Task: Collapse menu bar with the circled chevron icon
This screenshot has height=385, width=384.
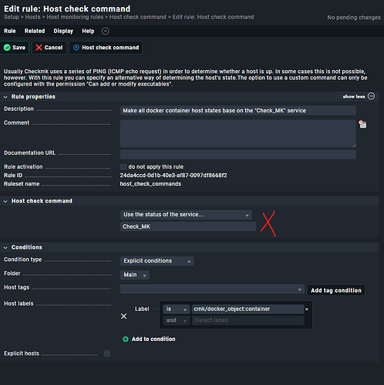Action: (105, 31)
